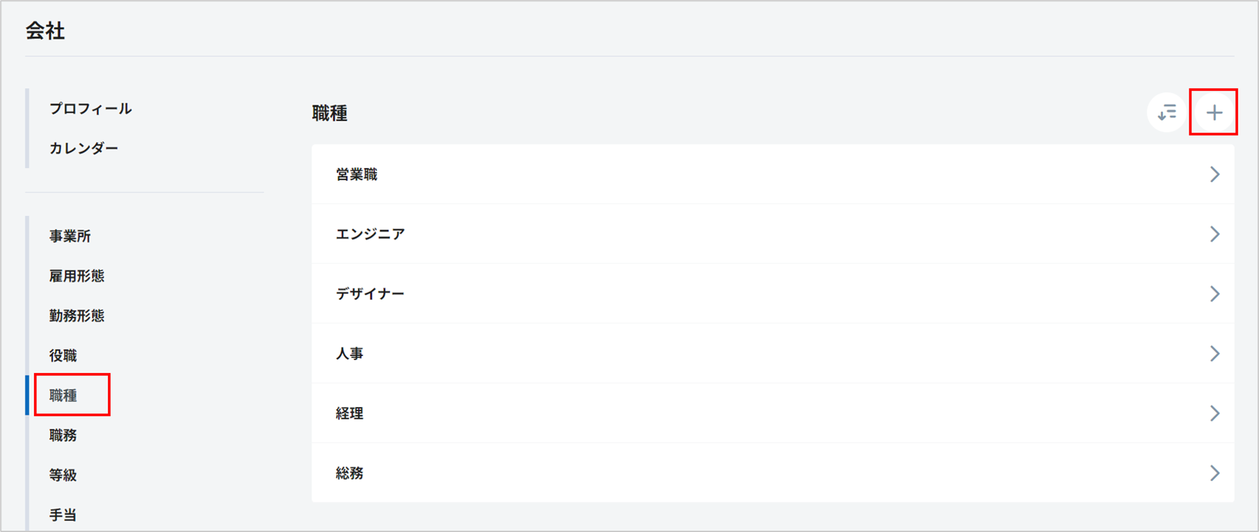1259x532 pixels.
Task: Switch to 等級 in the sidebar
Action: pyautogui.click(x=63, y=475)
